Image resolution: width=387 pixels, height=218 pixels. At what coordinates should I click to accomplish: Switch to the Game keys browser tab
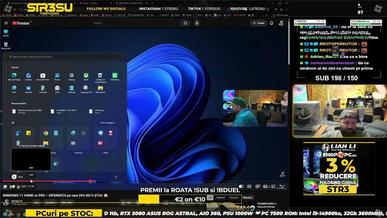[x=23, y=3]
